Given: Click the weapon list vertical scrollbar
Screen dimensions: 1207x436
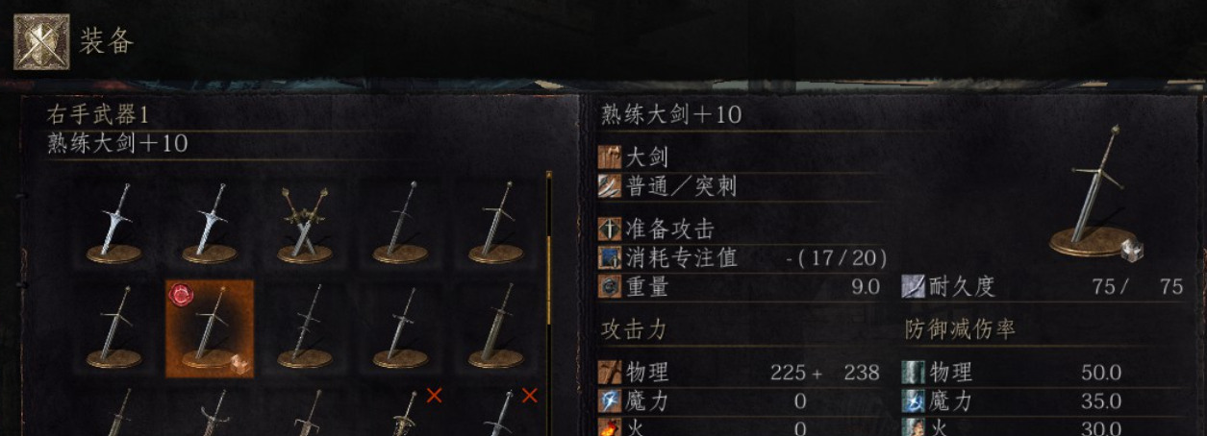Looking at the screenshot, I should pyautogui.click(x=549, y=303).
